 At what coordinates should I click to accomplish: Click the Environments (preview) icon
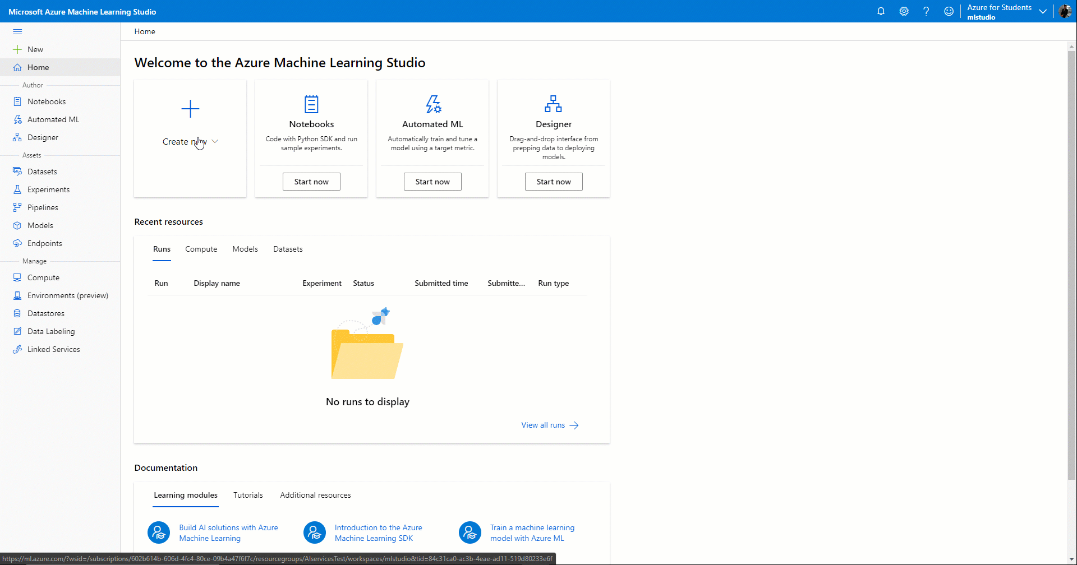point(17,295)
